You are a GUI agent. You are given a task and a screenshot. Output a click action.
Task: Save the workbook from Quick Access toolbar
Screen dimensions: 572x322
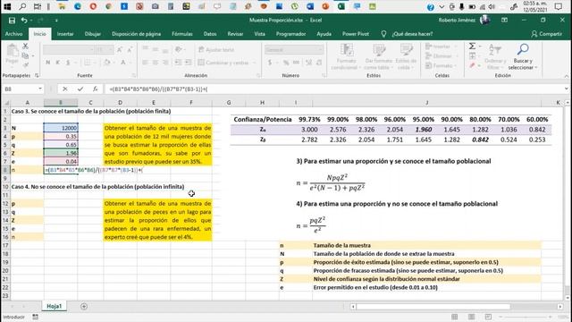[12, 21]
